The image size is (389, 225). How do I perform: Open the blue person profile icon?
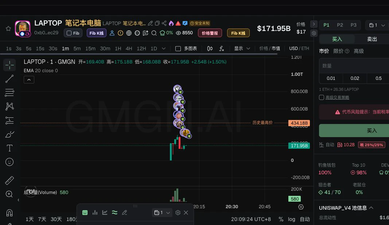(112, 33)
